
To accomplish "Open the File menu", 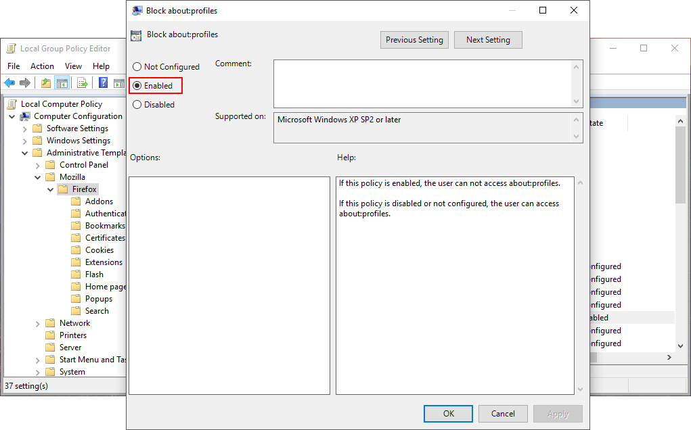I will click(x=14, y=66).
